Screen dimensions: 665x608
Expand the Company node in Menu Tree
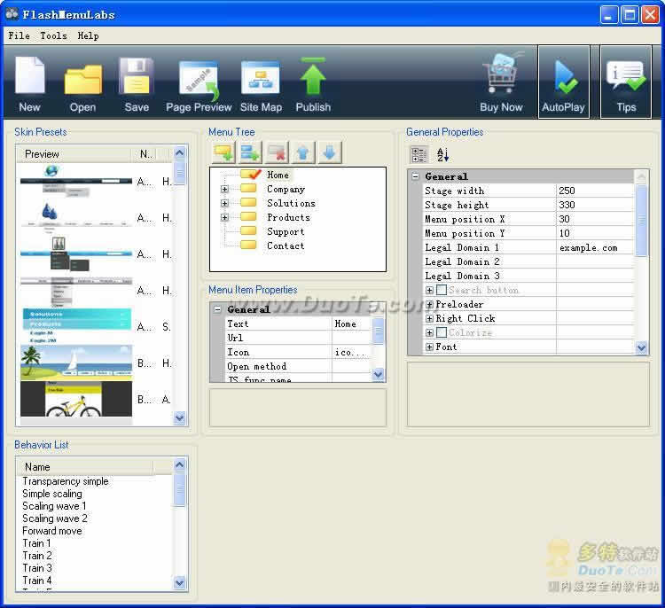224,189
